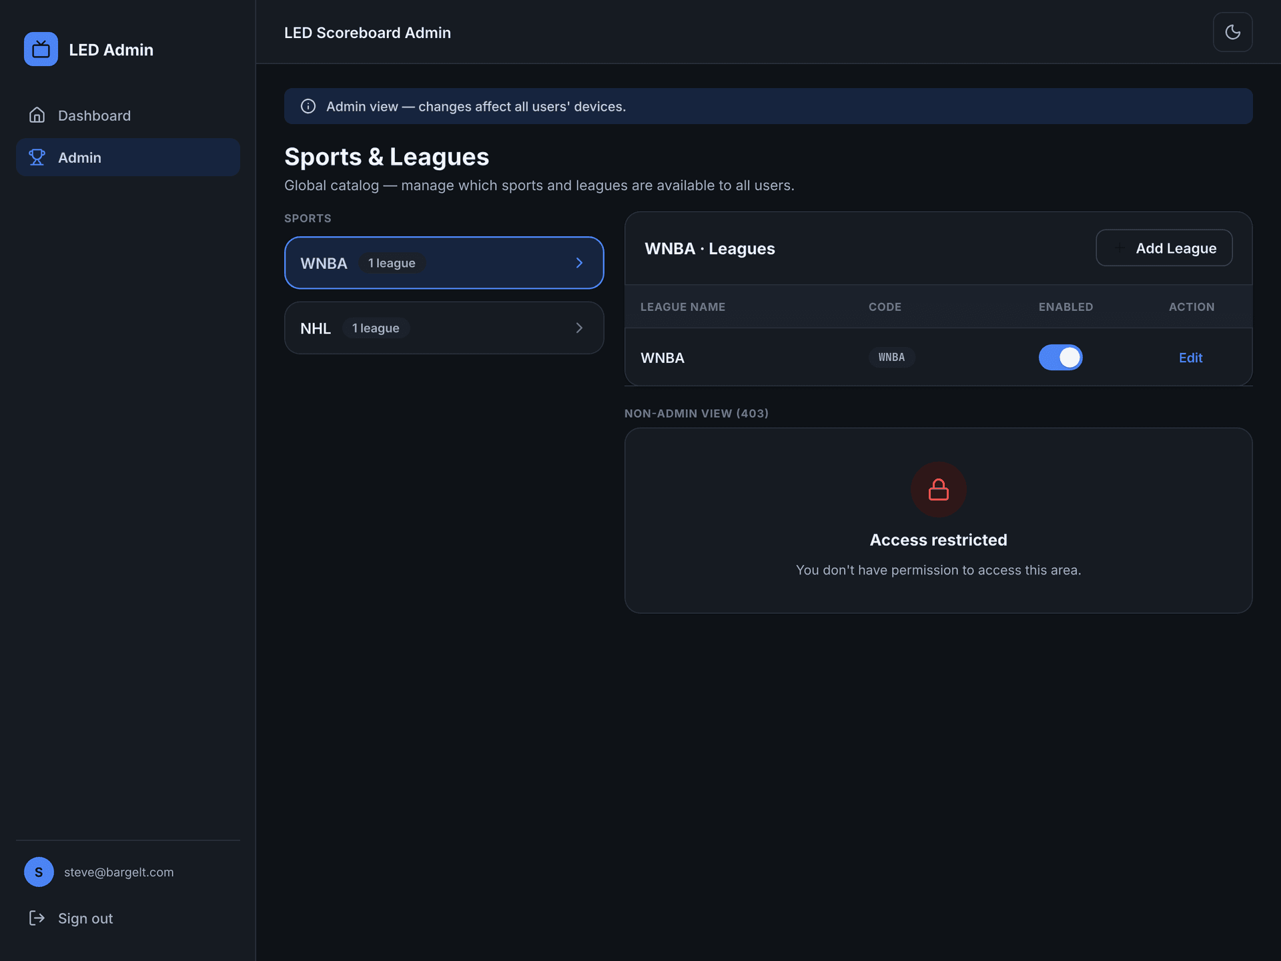Click the info icon in the admin banner
The image size is (1281, 961).
coord(308,106)
